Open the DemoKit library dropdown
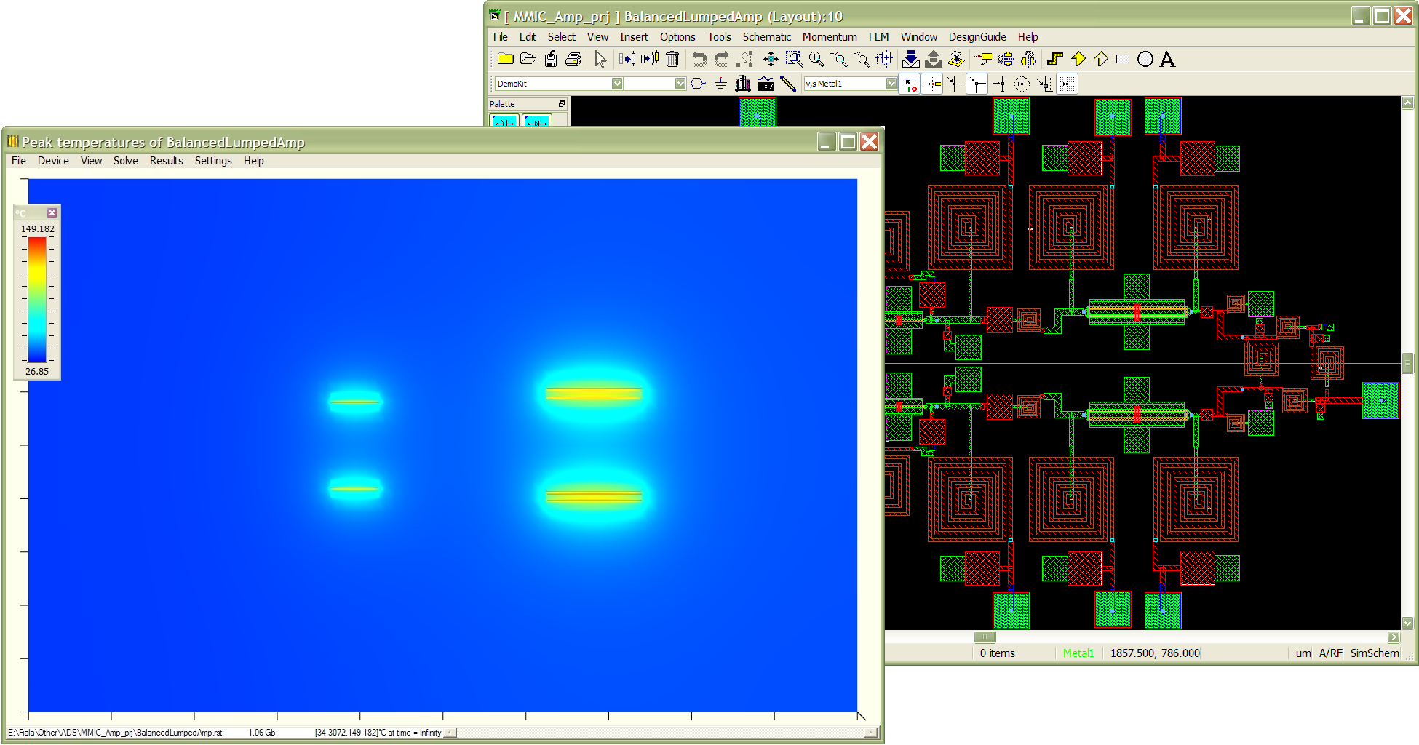1419x745 pixels. click(x=617, y=84)
